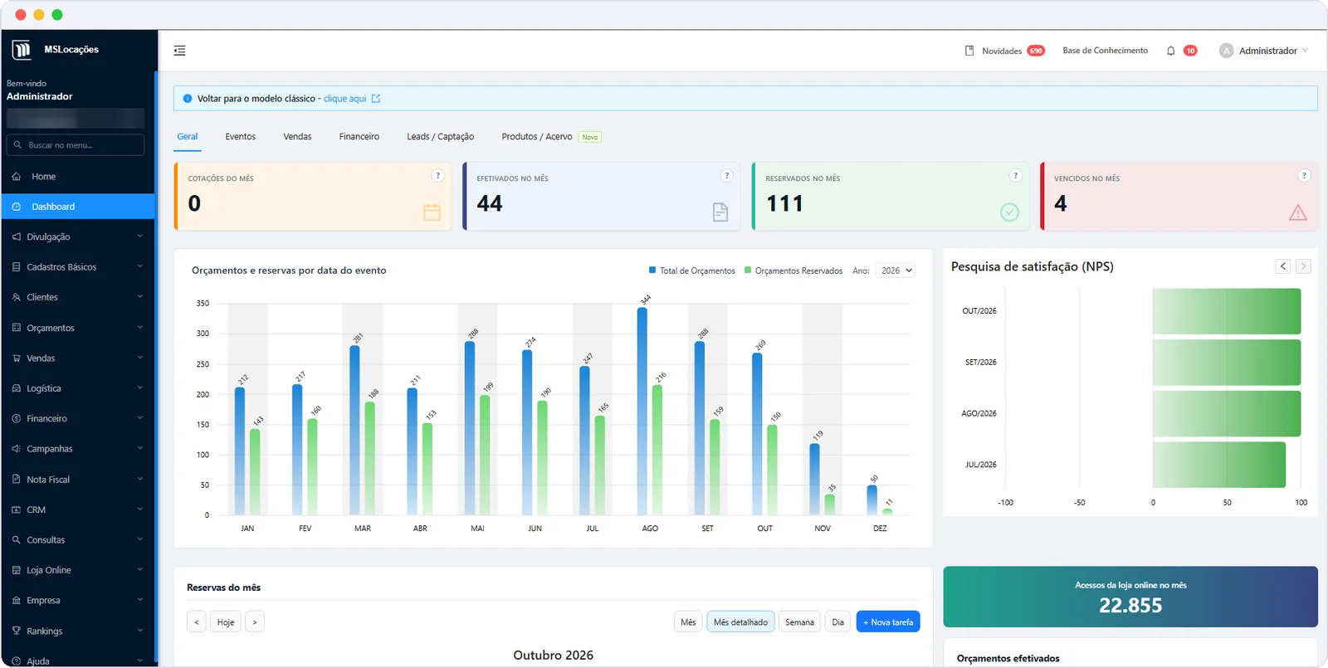The height and width of the screenshot is (668, 1328).
Task: Switch to the Leads / Captação tab
Action: 440,137
